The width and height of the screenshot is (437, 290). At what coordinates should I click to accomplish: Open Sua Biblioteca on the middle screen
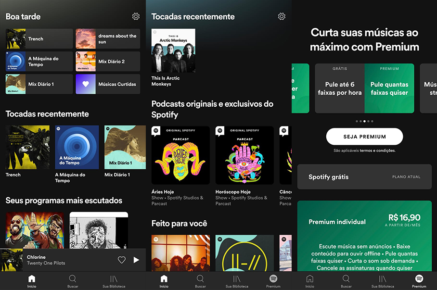click(237, 281)
